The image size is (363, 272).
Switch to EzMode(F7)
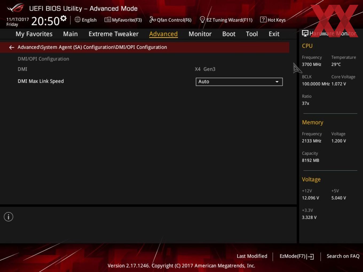click(297, 256)
